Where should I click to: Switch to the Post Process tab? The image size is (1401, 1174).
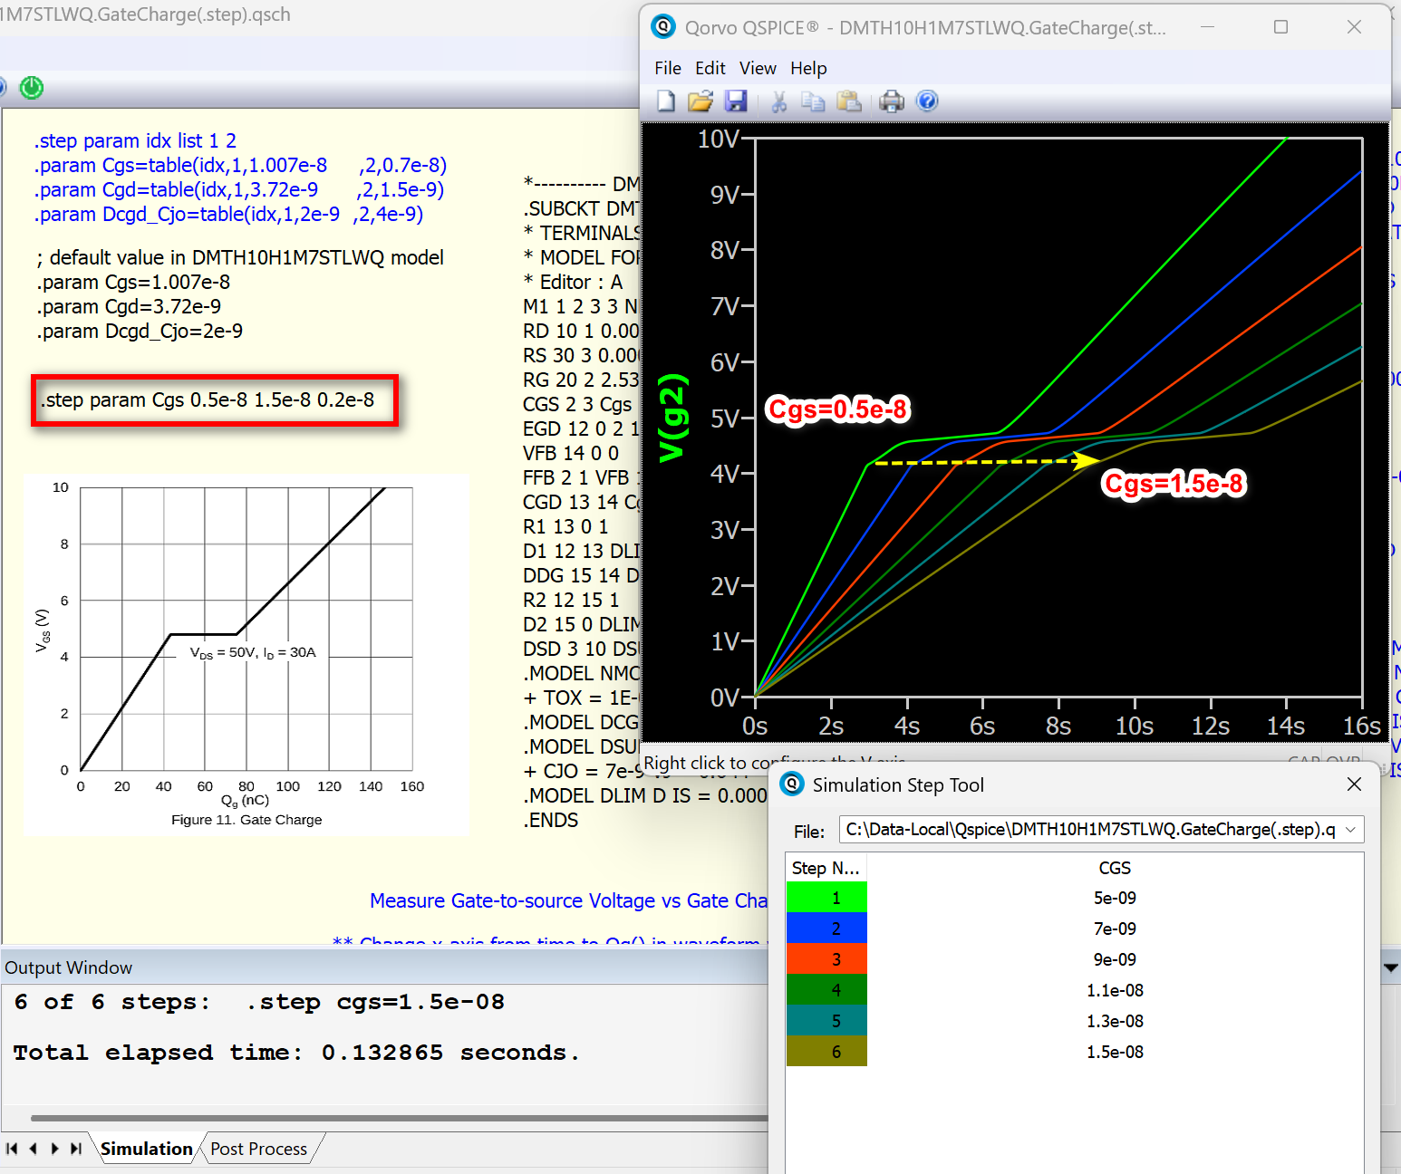pyautogui.click(x=258, y=1149)
